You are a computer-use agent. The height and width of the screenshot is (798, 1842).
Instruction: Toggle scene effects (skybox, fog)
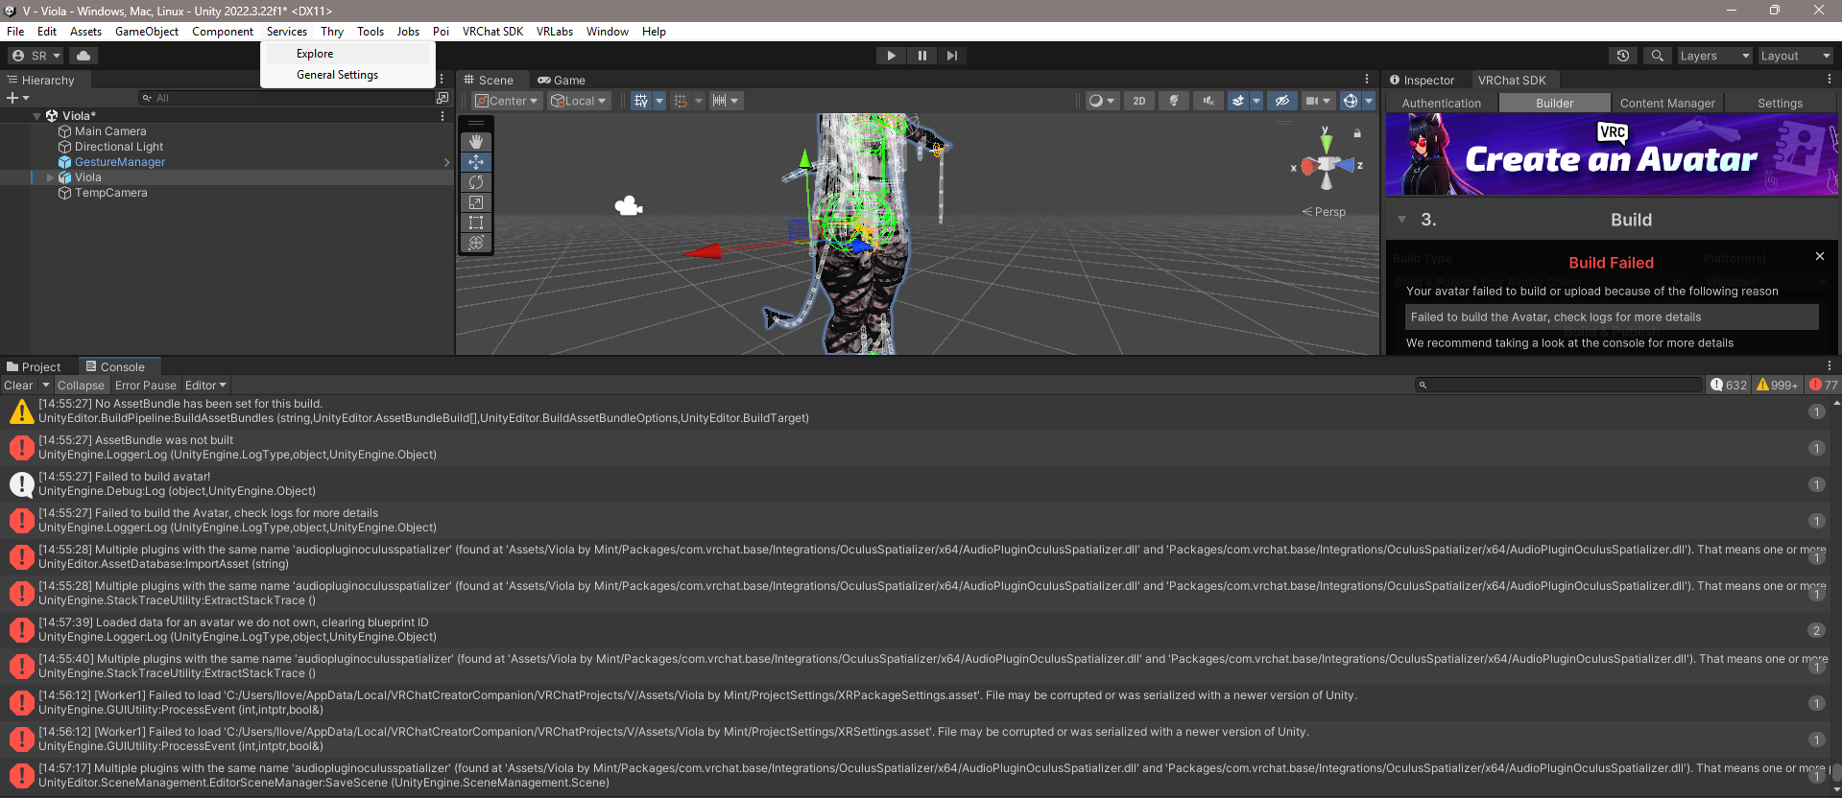pos(1238,101)
